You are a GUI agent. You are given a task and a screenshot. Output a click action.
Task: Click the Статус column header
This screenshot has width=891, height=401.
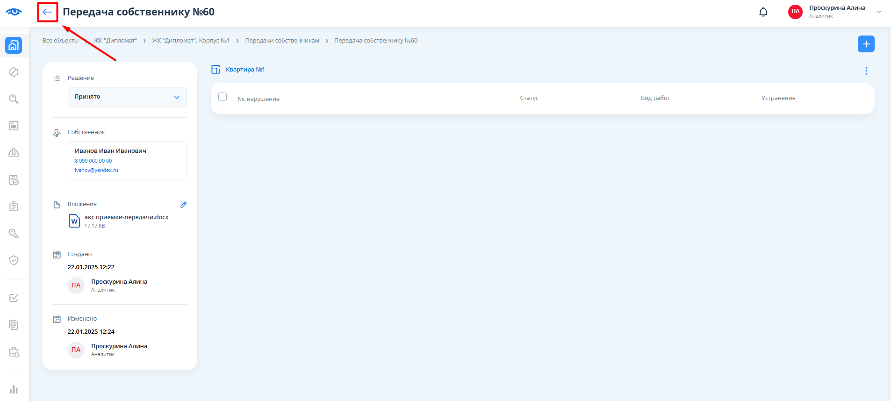pyautogui.click(x=529, y=98)
